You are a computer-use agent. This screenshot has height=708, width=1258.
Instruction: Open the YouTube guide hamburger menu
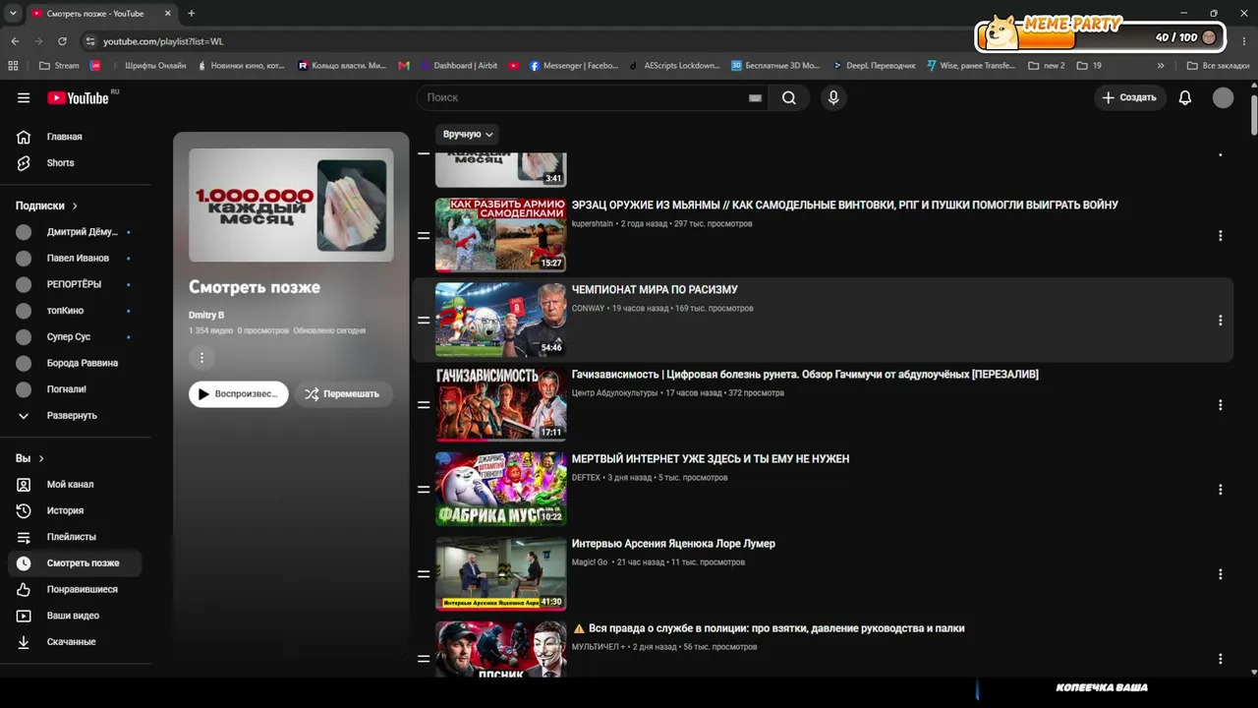[x=24, y=97]
